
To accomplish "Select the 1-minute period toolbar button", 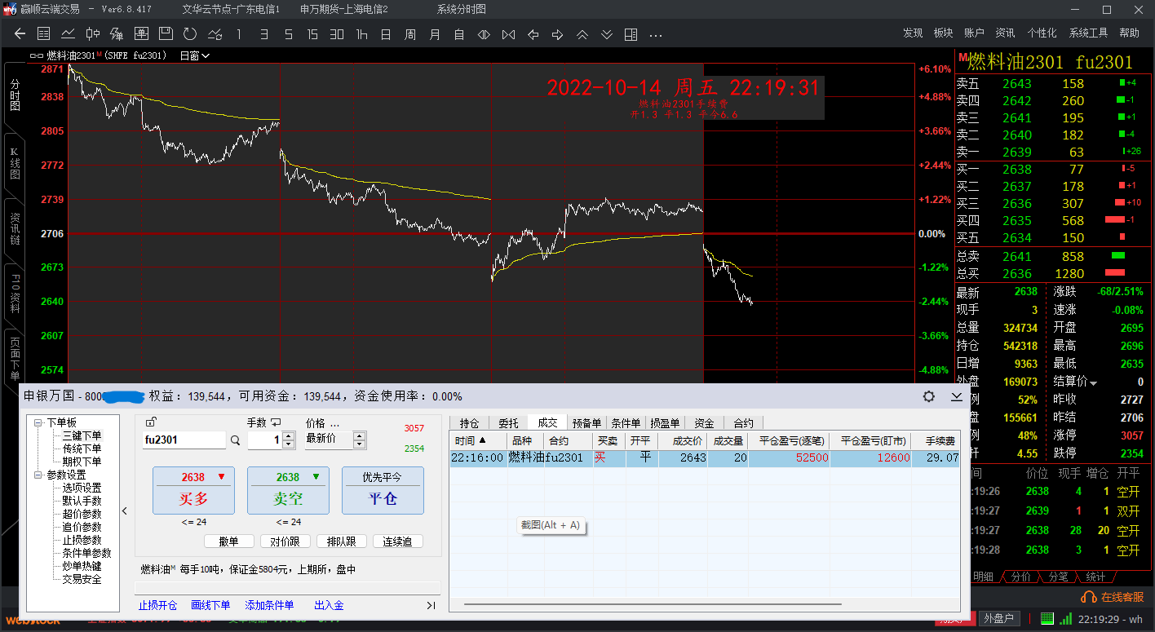I will coord(239,34).
